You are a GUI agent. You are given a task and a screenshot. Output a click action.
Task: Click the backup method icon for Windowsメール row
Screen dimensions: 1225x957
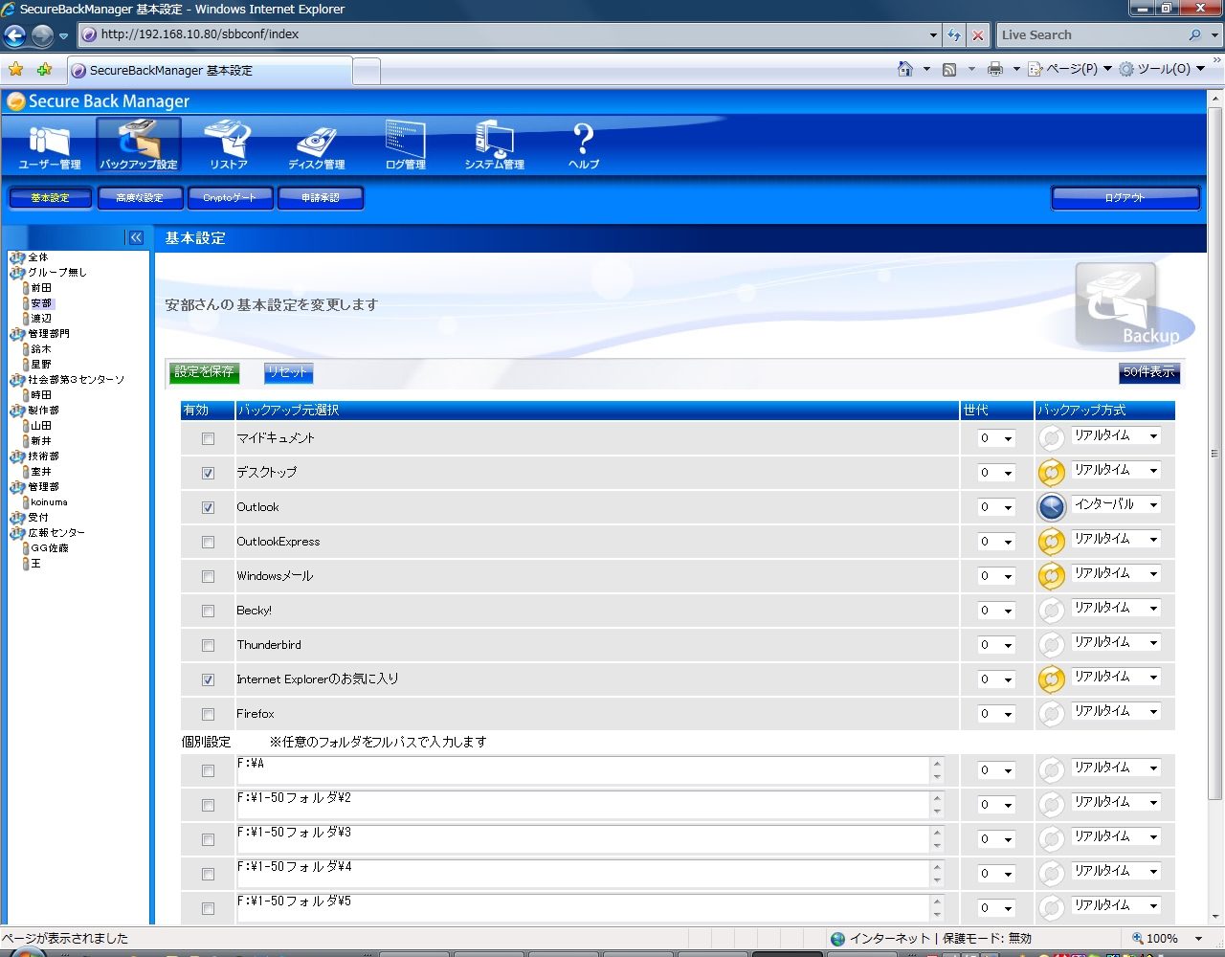pos(1051,575)
